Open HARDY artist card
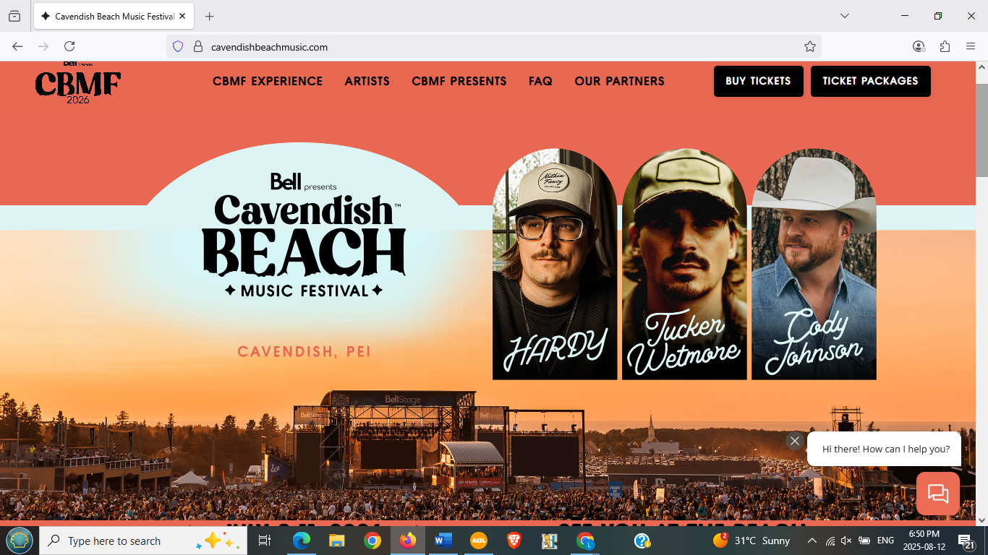The height and width of the screenshot is (555, 988). [x=555, y=264]
